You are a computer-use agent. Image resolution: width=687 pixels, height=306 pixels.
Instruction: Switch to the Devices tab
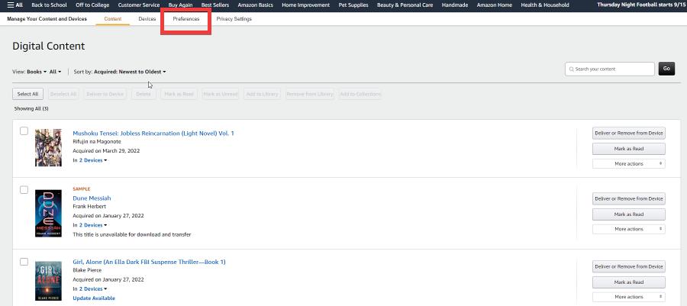147,19
